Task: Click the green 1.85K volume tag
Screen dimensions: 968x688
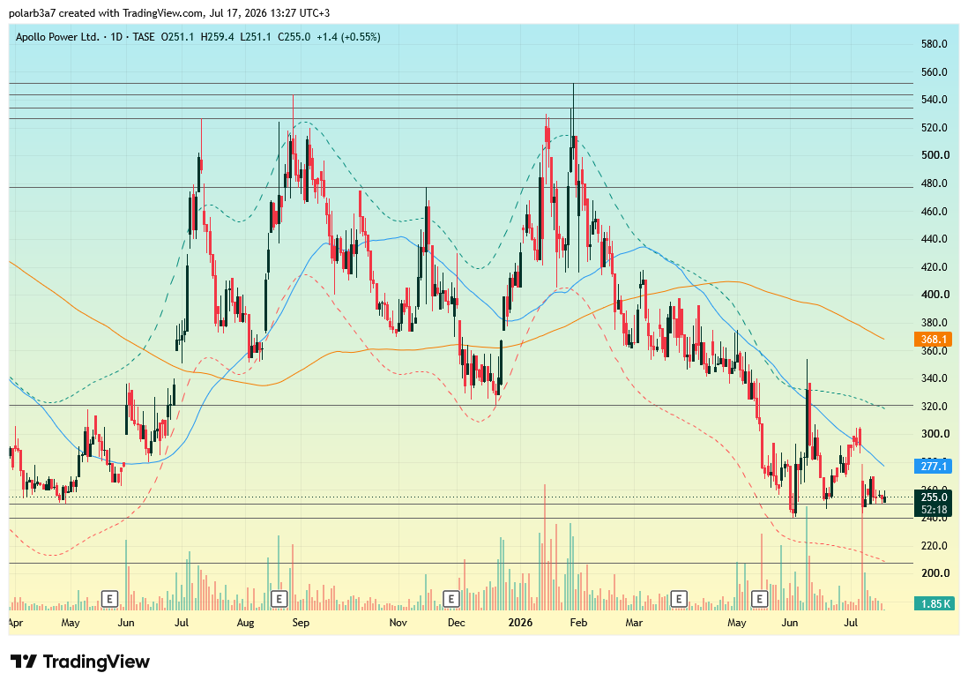Action: (934, 604)
